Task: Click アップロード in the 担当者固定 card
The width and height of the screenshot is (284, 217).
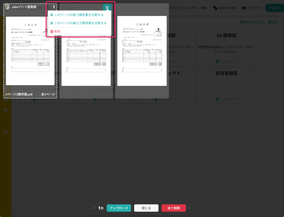Action: click(226, 99)
